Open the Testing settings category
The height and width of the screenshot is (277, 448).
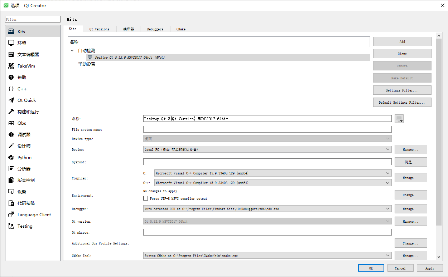click(33, 226)
